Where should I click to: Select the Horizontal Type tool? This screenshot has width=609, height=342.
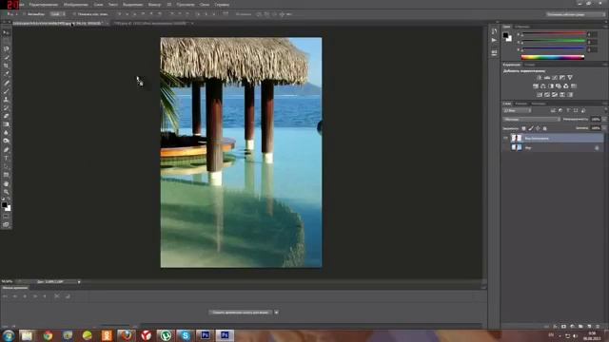click(7, 159)
